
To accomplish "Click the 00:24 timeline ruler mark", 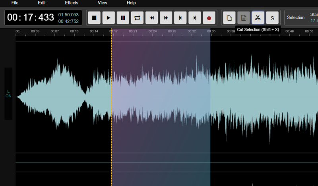I will click(153, 31).
